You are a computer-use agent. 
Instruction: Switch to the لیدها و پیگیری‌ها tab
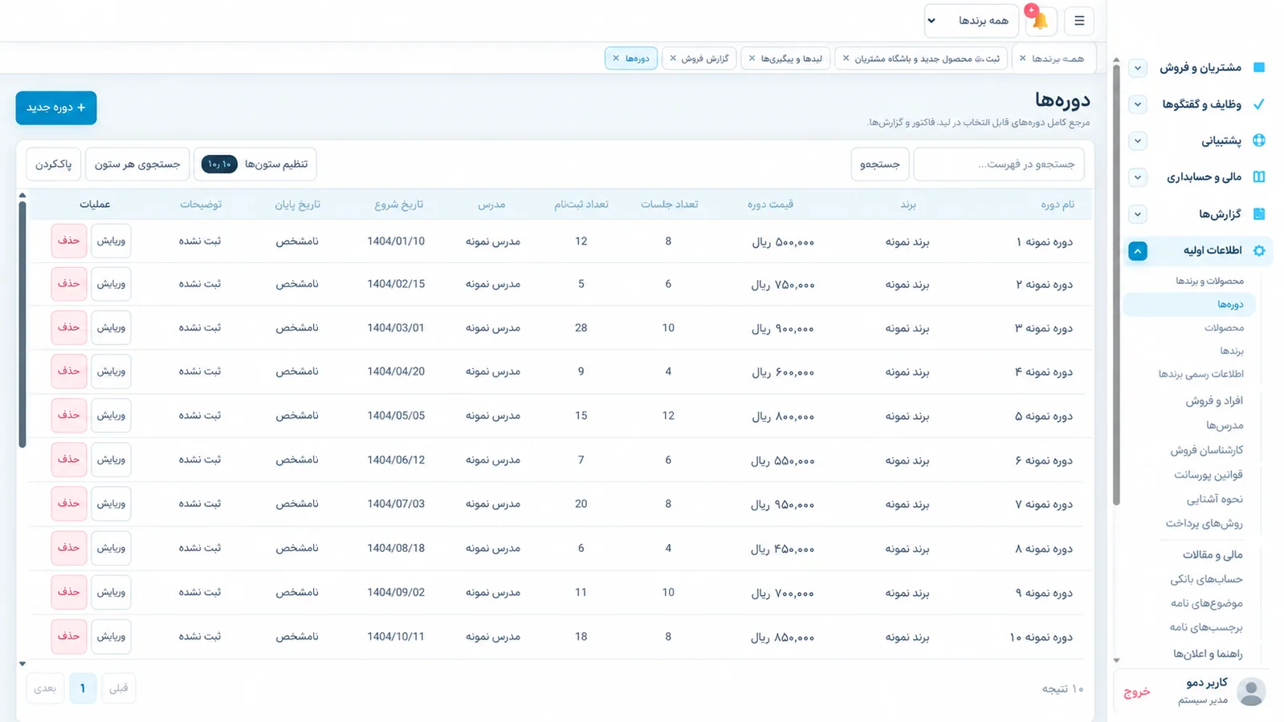[785, 59]
